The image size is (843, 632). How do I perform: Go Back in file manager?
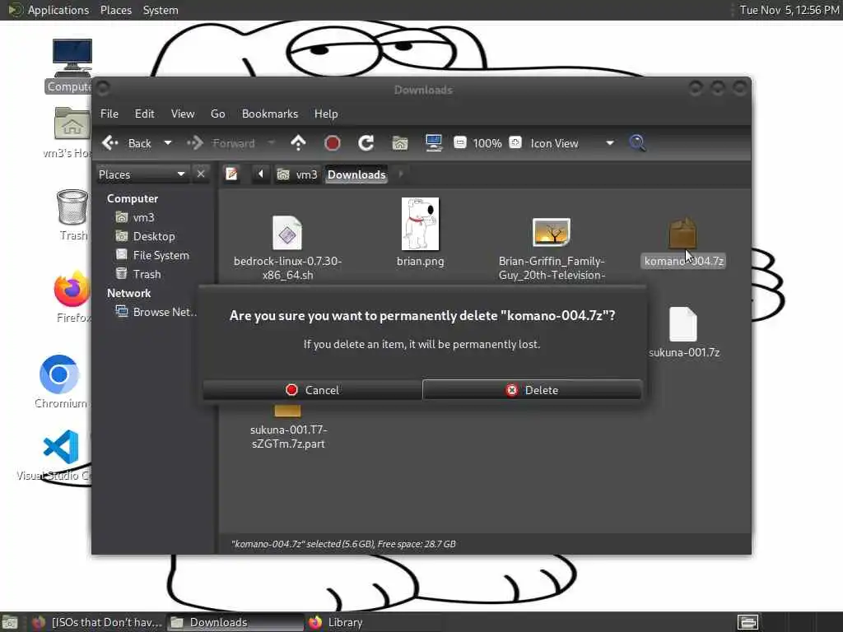tap(128, 143)
